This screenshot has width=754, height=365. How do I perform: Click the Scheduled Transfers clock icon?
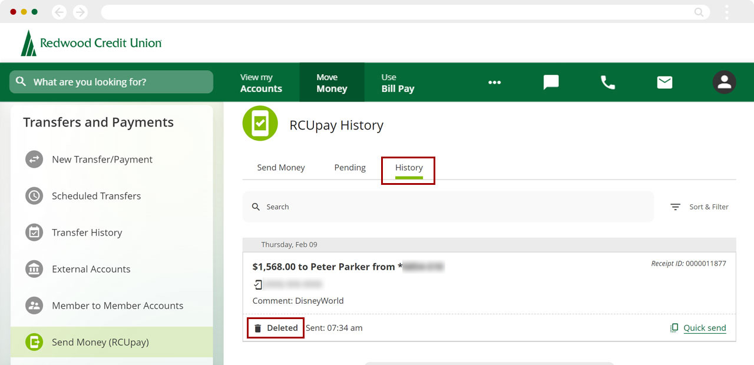click(34, 196)
